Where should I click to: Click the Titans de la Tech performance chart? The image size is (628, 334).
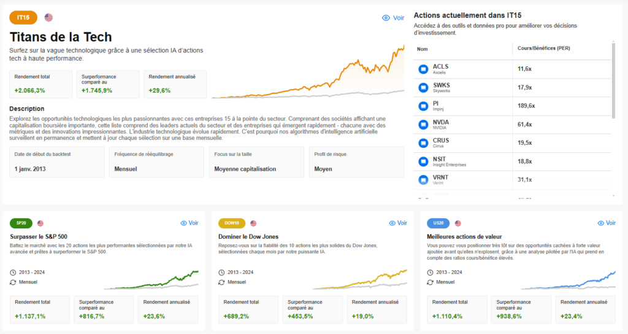click(308, 72)
